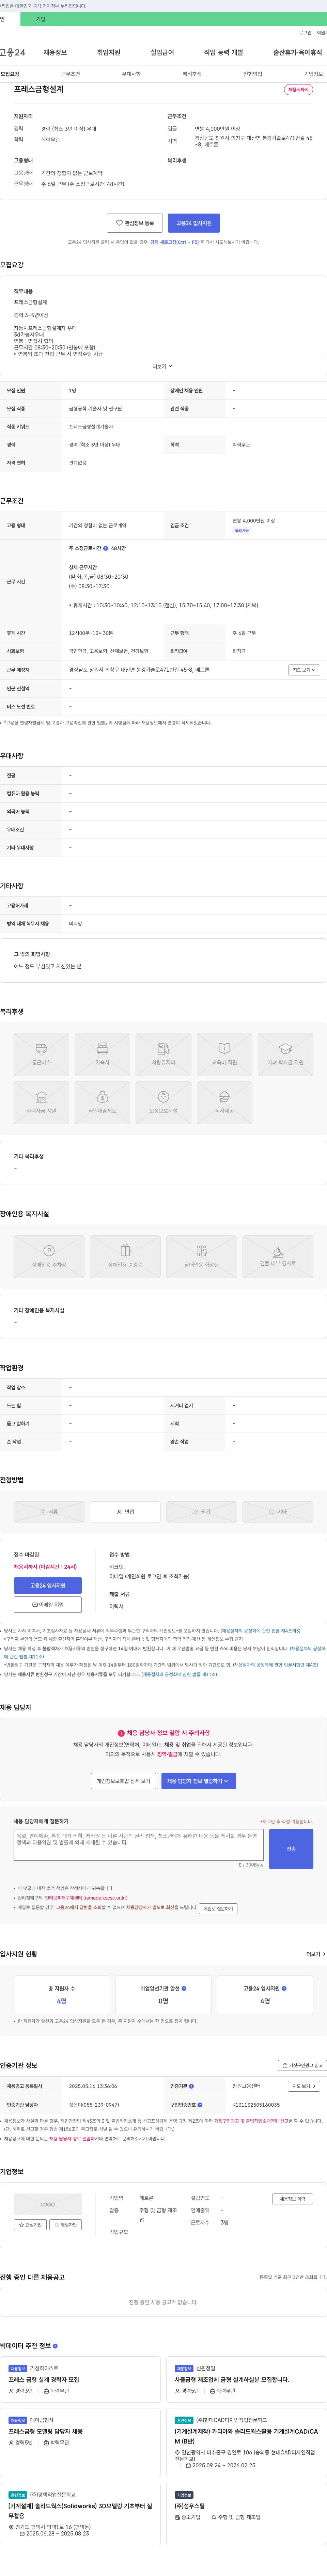Click the 장애인용 화장실 icon
The width and height of the screenshot is (327, 2576).
pyautogui.click(x=201, y=1256)
